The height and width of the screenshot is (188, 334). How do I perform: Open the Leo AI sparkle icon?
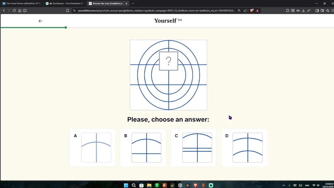coord(328,10)
